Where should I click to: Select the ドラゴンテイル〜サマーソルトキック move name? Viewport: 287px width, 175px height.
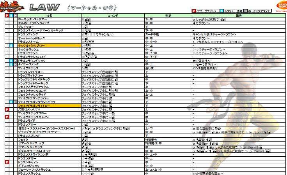pyautogui.click(x=41, y=30)
